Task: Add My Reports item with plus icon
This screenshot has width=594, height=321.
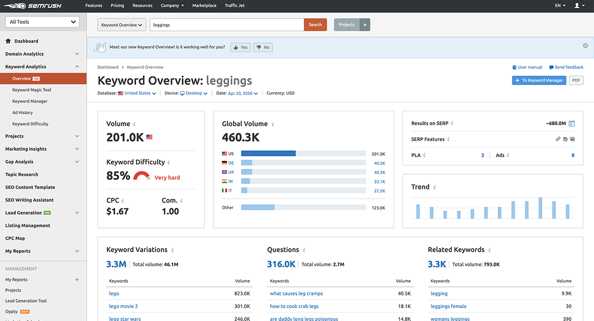Action: (x=77, y=280)
